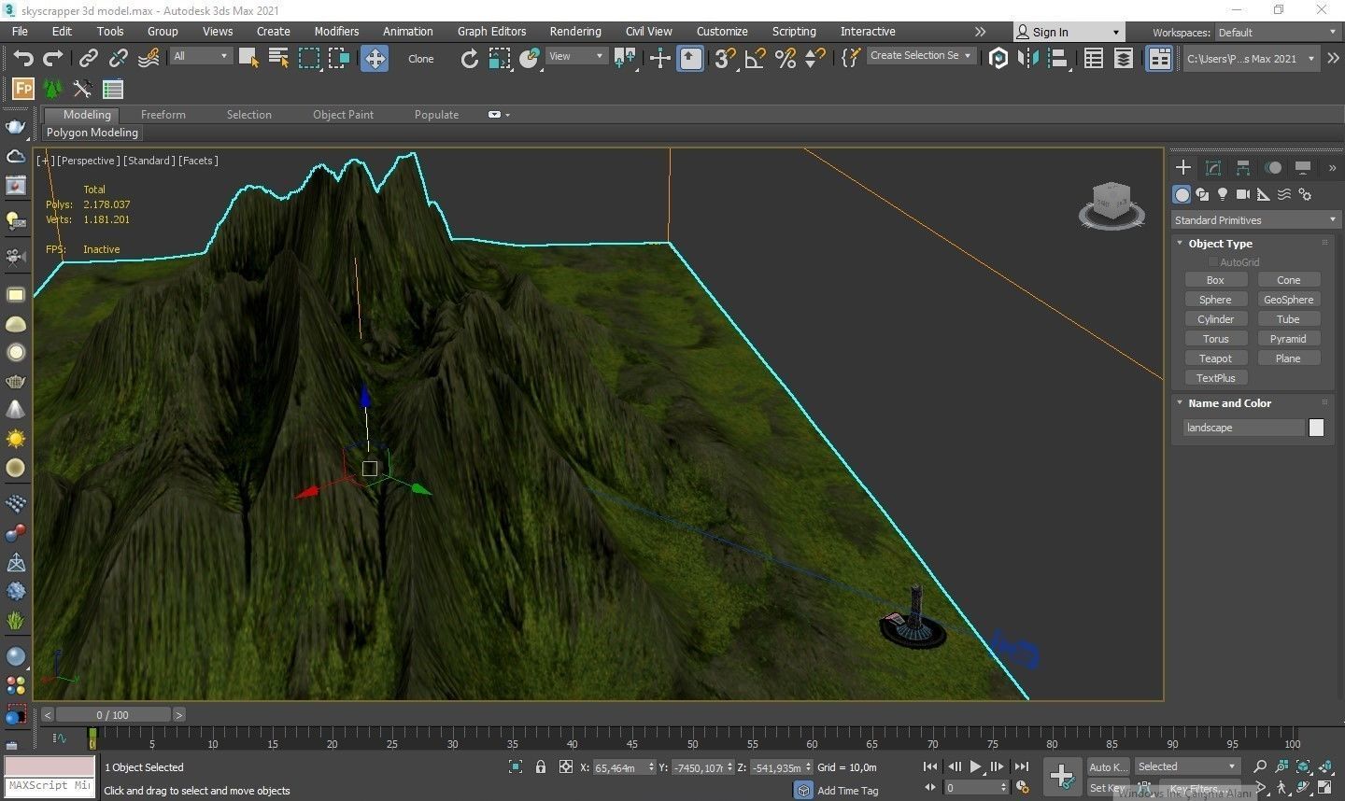Activate the Select and Scale tool
This screenshot has width=1345, height=801.
500,59
